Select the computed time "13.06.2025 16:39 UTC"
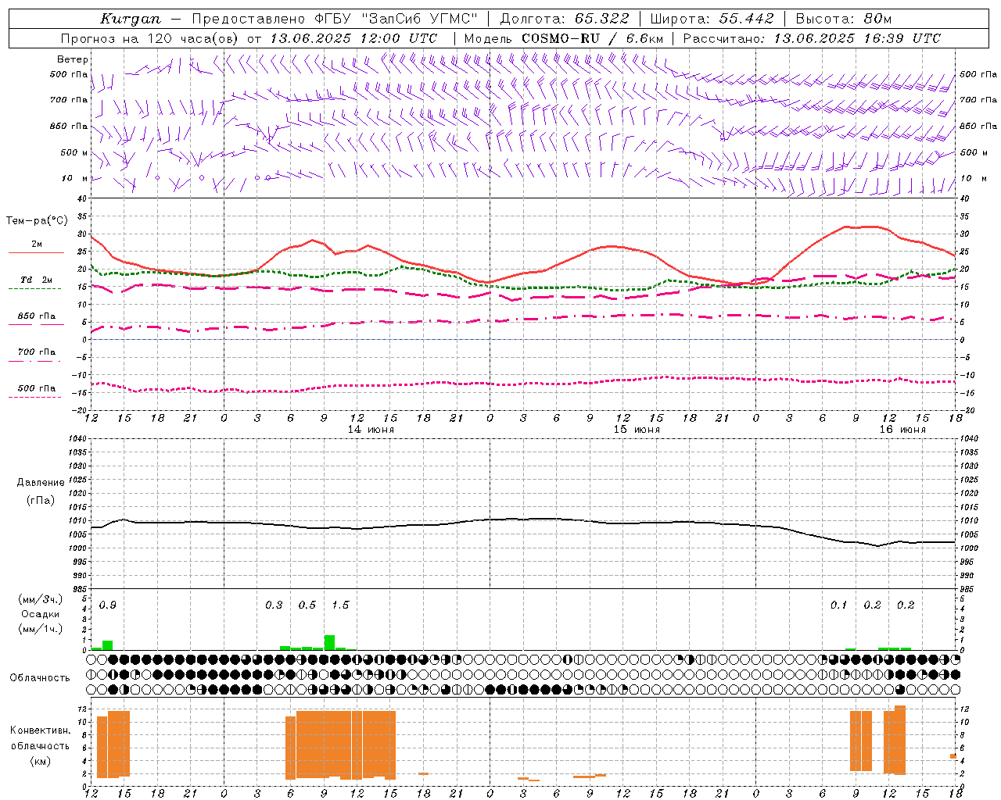This screenshot has height=800, width=1001. tap(857, 38)
